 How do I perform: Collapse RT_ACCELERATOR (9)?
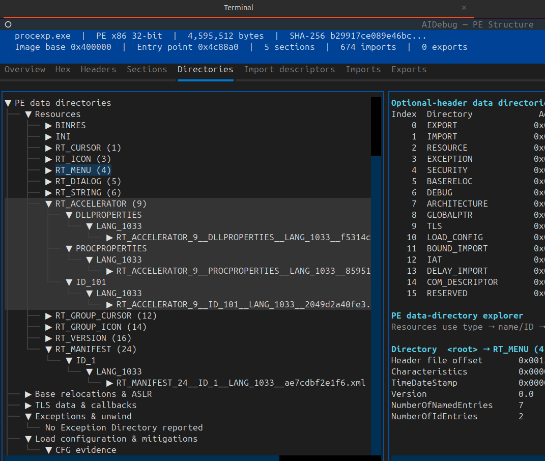[x=49, y=204]
